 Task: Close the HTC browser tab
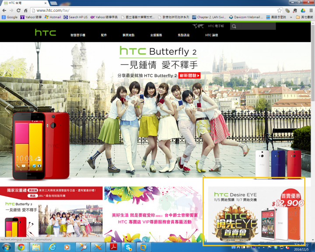coord(45,3)
